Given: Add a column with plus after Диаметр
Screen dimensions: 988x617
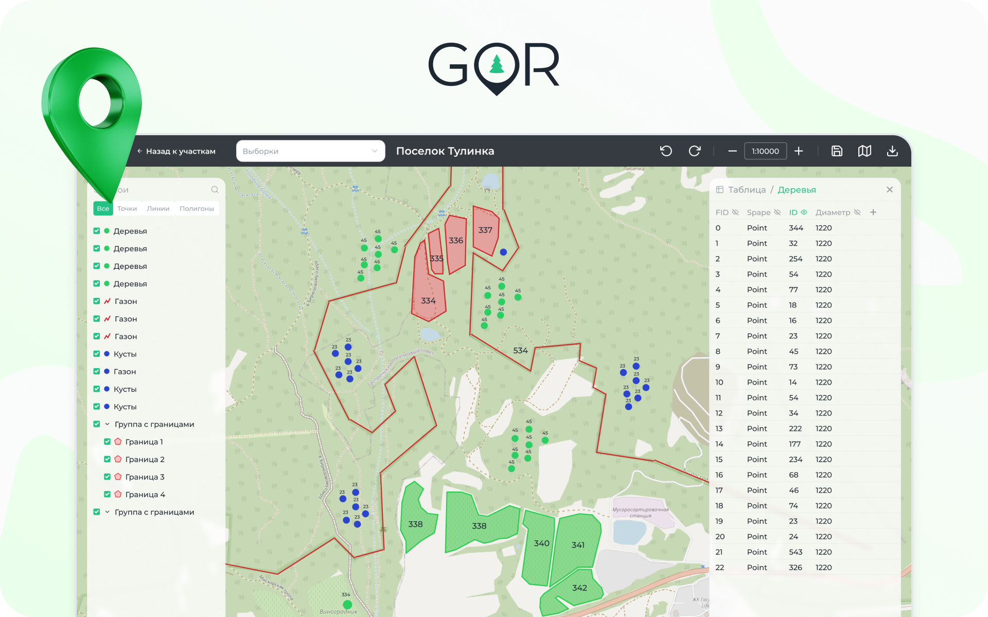Looking at the screenshot, I should click(x=873, y=212).
